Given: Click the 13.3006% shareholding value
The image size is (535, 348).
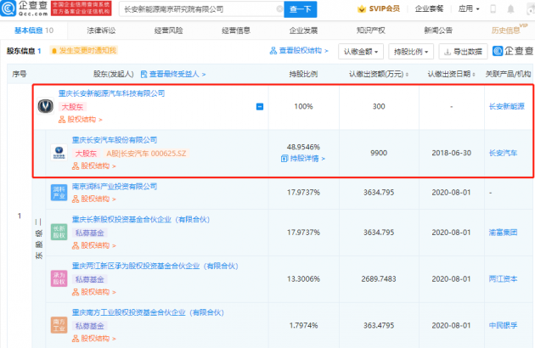Looking at the screenshot, I should [303, 279].
